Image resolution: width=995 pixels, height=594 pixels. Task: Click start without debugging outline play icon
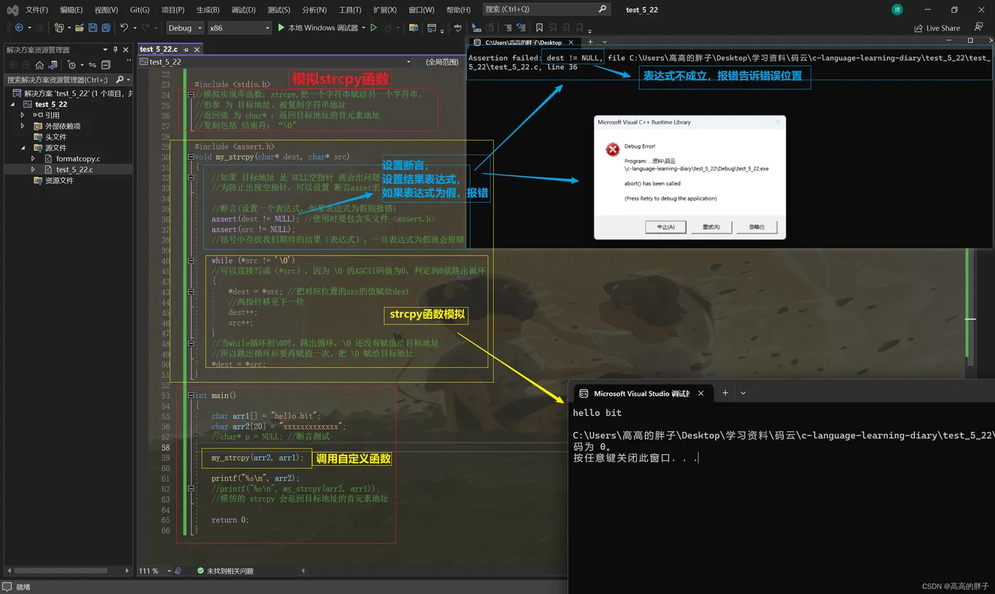[374, 28]
